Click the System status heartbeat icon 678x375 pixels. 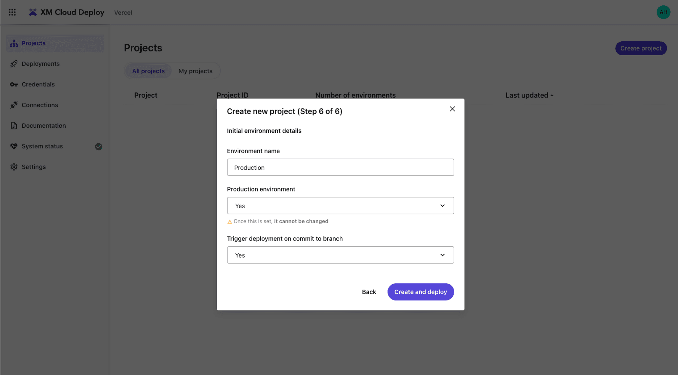(14, 146)
